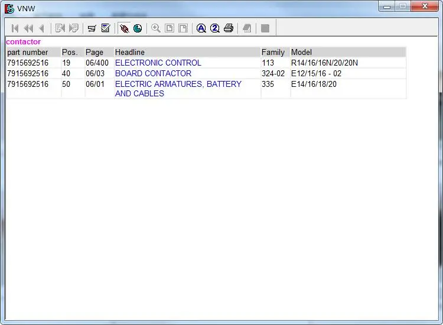The width and height of the screenshot is (443, 325).
Task: Click the first grayed page-view icon
Action: coord(170,28)
